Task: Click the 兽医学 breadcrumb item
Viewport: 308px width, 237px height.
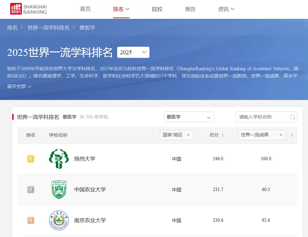Action: point(87,28)
